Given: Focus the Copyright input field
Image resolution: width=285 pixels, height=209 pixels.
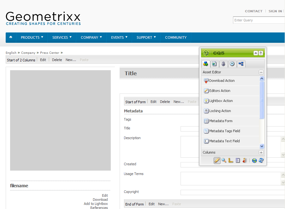Looking at the screenshot, I should [x=233, y=193].
